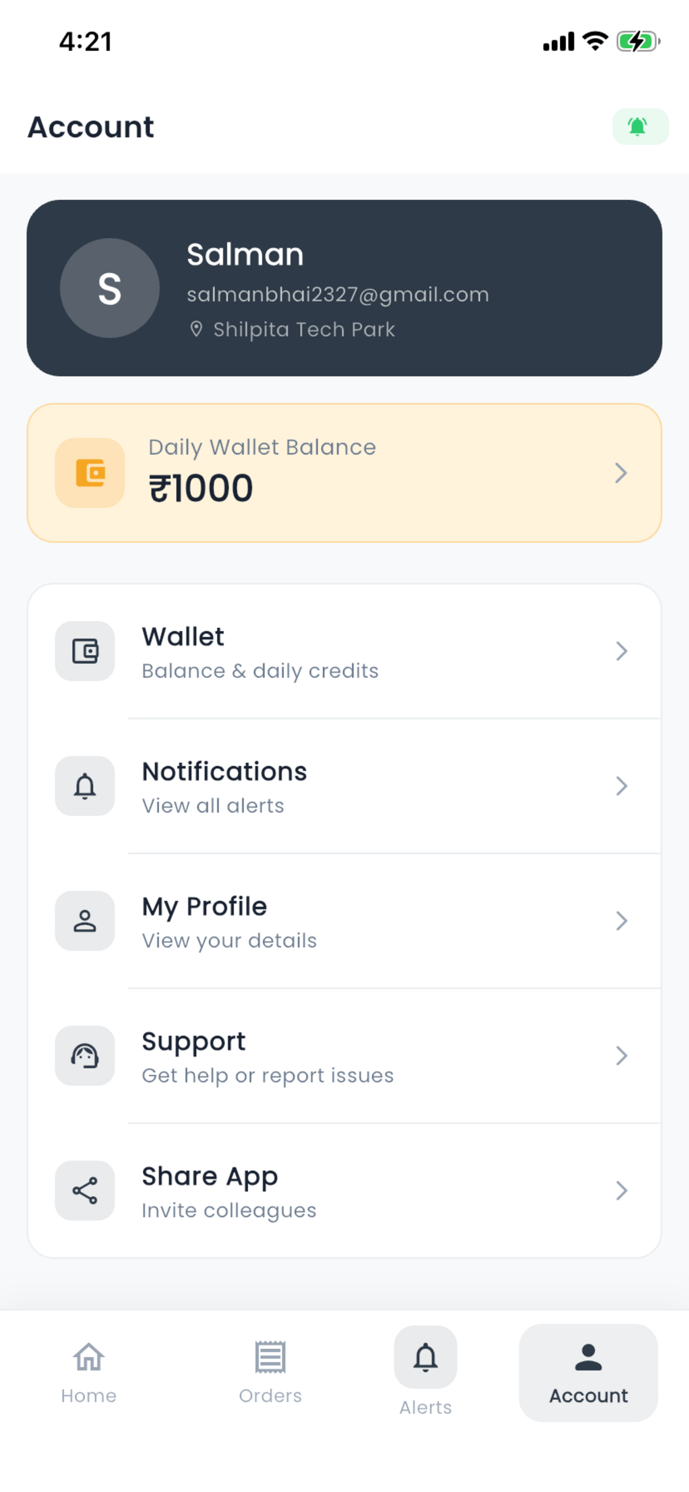689x1492 pixels.
Task: Open Share App invite colleagues
Action: coord(344,1191)
